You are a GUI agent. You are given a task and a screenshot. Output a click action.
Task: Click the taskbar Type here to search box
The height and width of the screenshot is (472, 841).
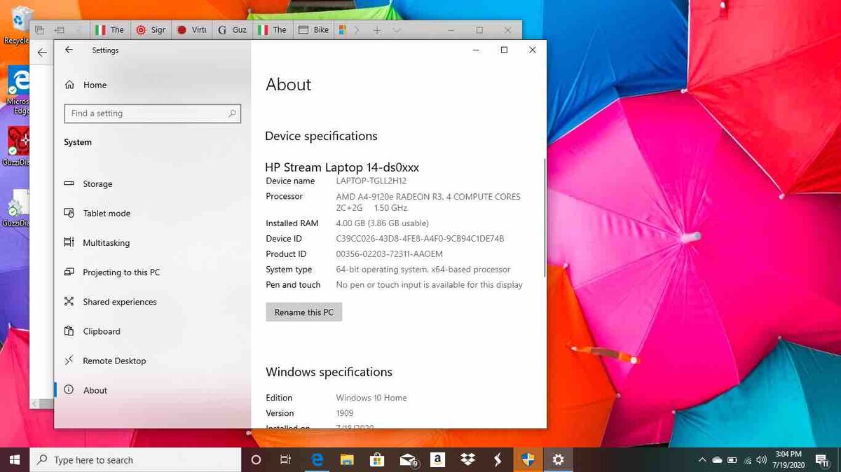point(137,460)
